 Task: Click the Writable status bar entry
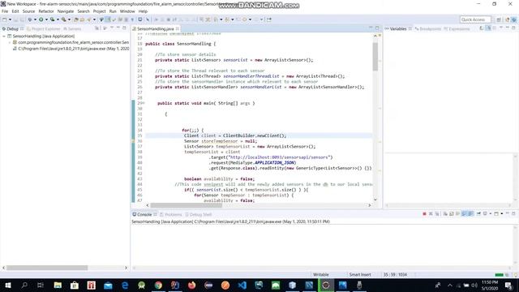tap(321, 274)
